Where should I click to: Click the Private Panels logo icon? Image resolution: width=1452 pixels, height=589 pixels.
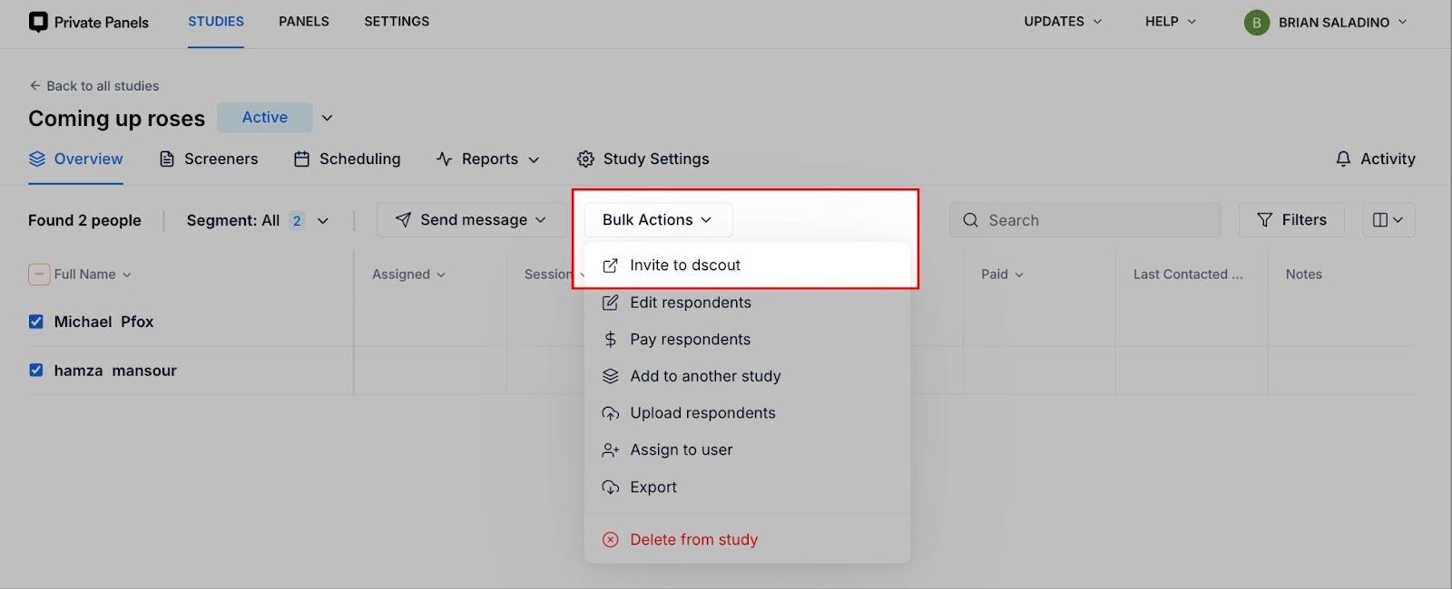click(x=38, y=22)
